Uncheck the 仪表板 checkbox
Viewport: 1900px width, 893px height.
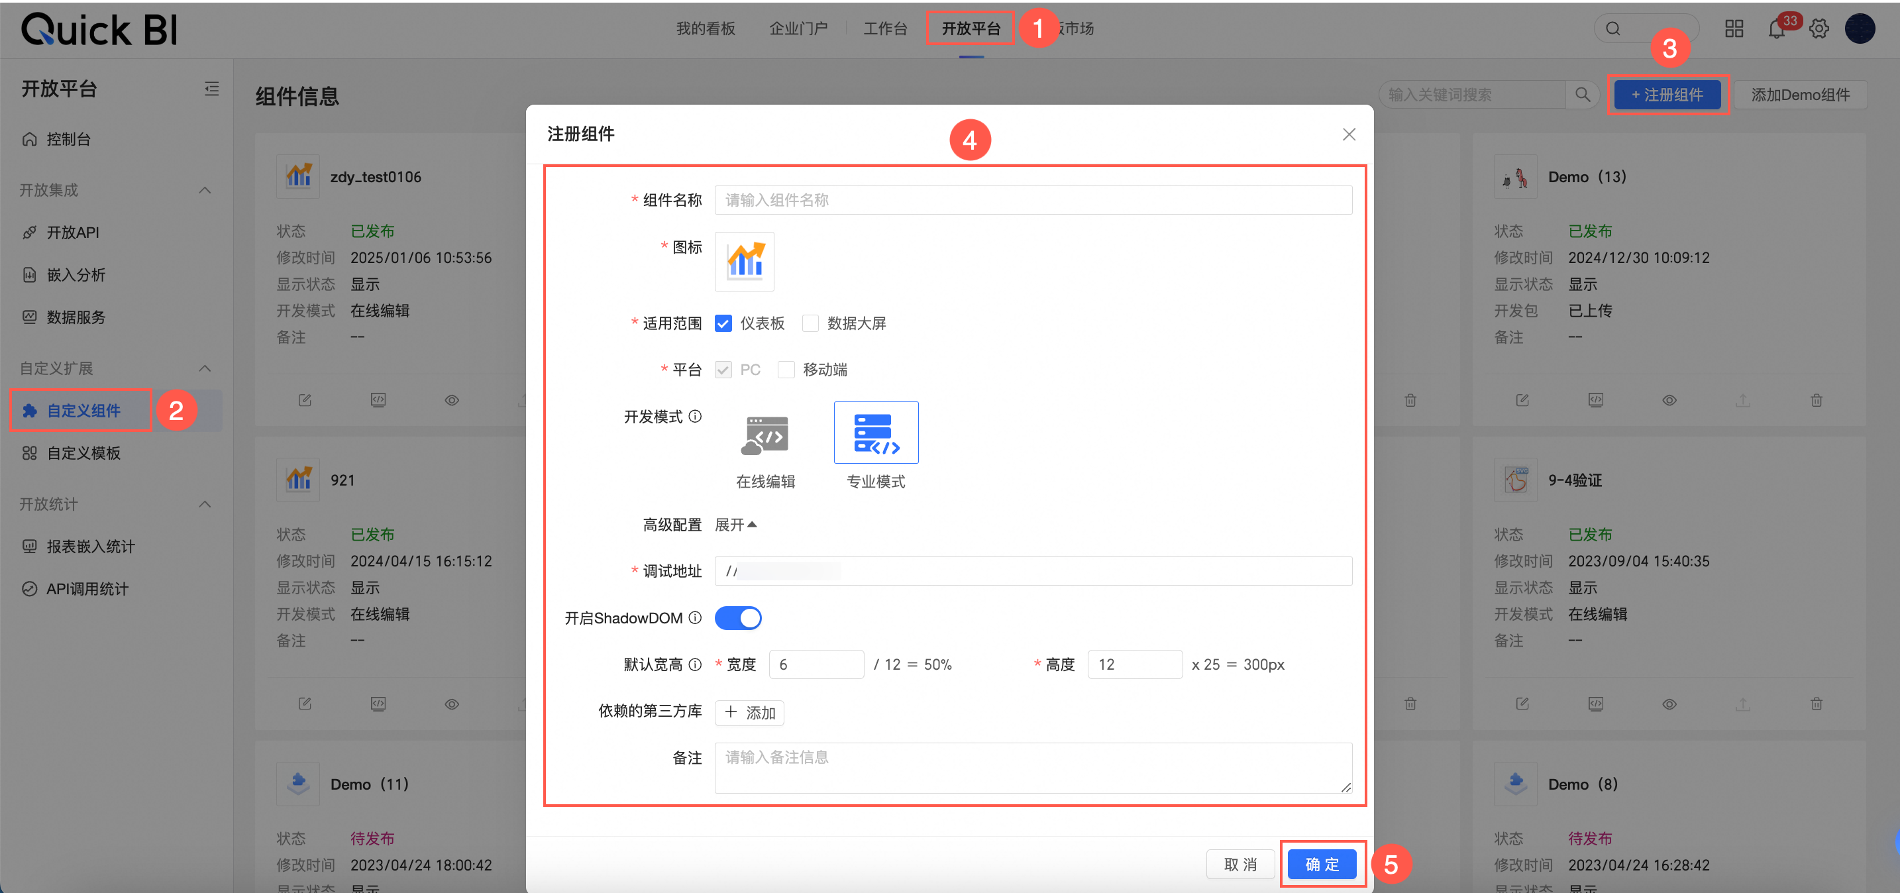(723, 324)
